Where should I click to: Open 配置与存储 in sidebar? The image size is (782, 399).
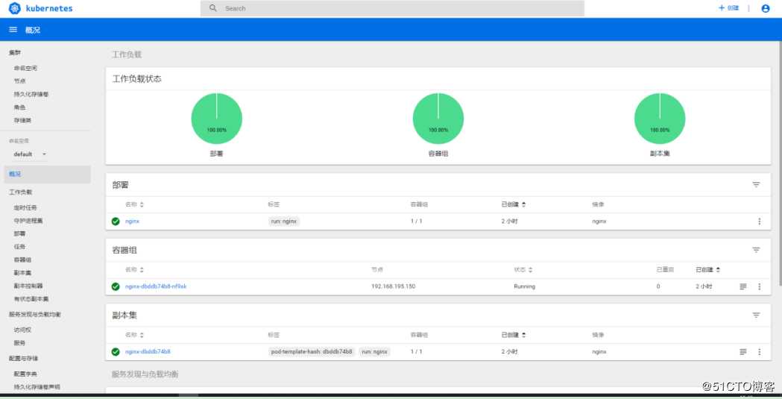[23, 358]
